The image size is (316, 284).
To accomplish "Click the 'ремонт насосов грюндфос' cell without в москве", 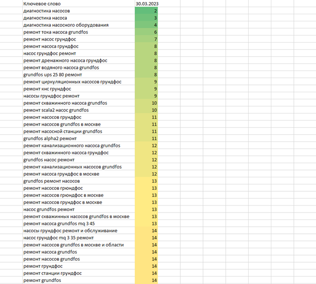I will pos(78,188).
